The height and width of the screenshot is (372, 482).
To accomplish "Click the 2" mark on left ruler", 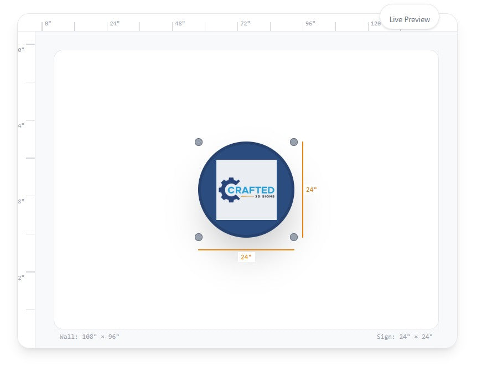I will pyautogui.click(x=21, y=277).
